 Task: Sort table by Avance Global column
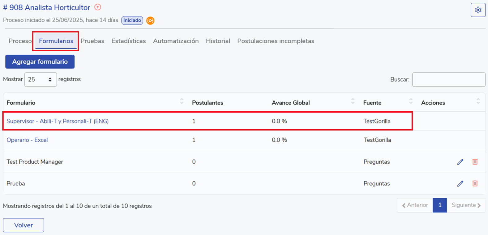(353, 101)
